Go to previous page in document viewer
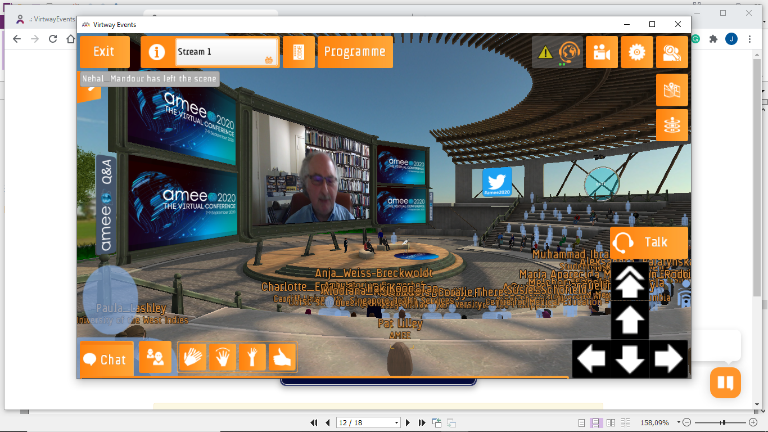The image size is (768, 432). point(328,422)
